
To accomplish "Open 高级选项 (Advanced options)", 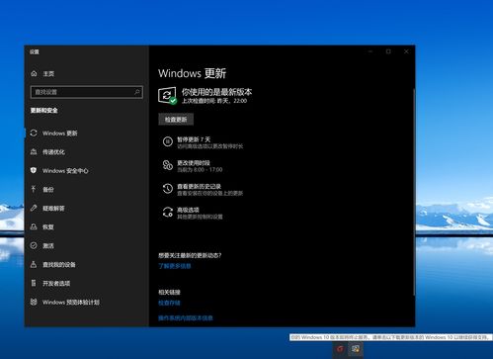I will [193, 213].
